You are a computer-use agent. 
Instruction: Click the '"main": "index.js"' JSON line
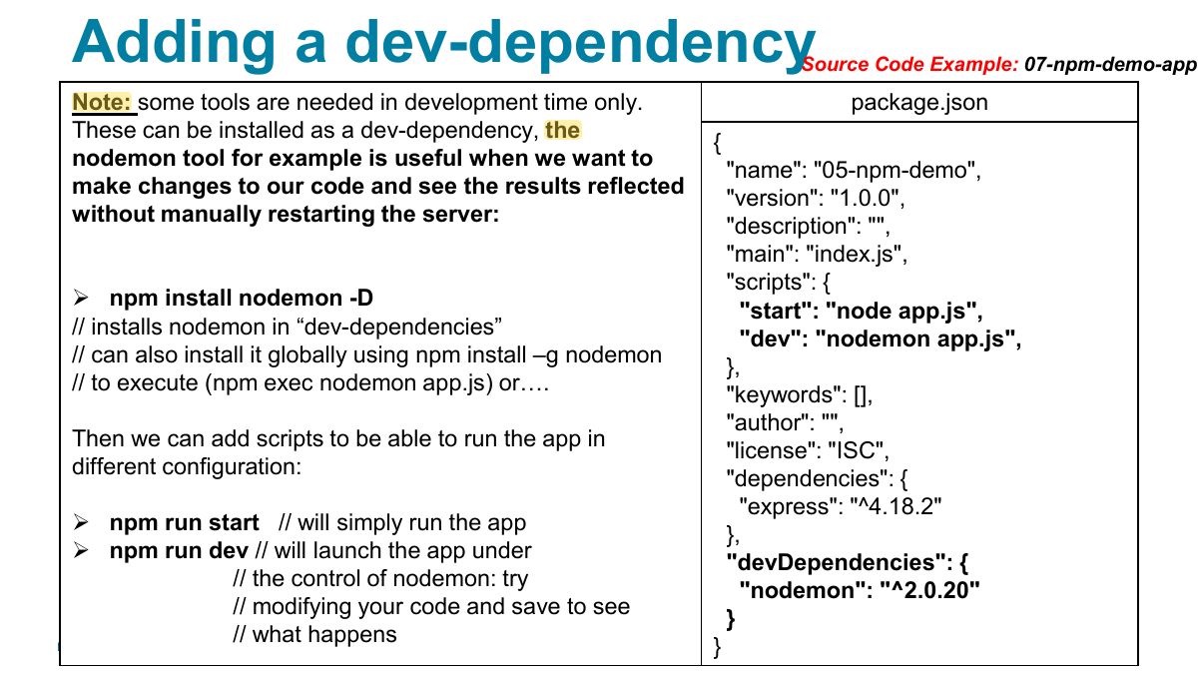(x=817, y=254)
